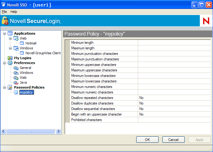Image resolution: width=213 pixels, height=152 pixels.
Task: Click the Minimum punctuation characters value cell
Action: [x=174, y=54]
